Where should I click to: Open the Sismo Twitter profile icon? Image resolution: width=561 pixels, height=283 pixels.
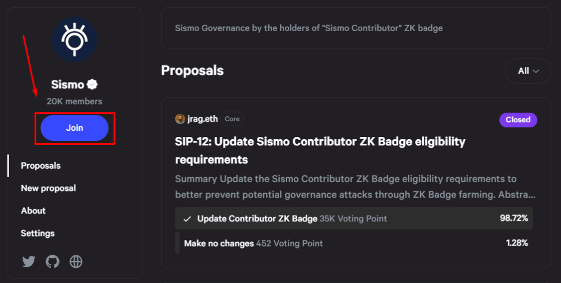point(28,261)
